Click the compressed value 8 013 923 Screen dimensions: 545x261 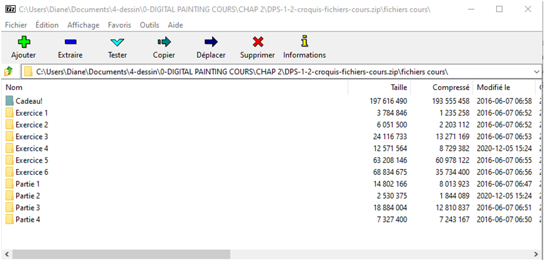454,184
